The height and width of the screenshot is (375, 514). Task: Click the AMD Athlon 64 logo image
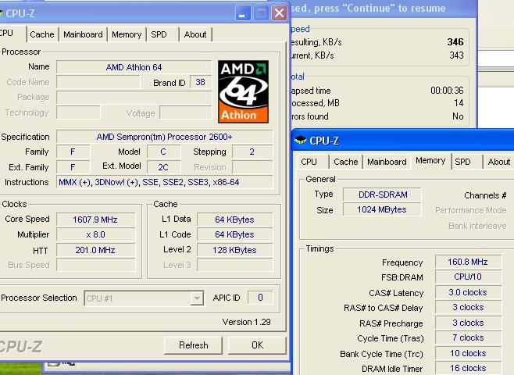click(243, 91)
